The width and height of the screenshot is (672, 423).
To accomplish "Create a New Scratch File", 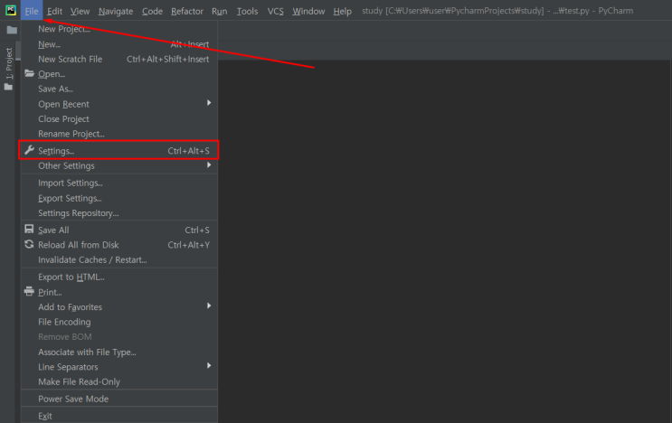I will [119, 59].
